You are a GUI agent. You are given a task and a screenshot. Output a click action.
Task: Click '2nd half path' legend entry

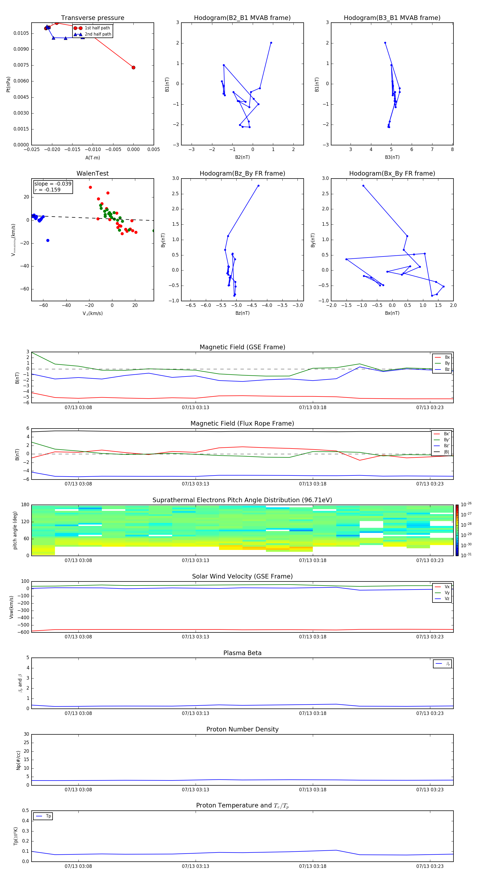pyautogui.click(x=92, y=34)
